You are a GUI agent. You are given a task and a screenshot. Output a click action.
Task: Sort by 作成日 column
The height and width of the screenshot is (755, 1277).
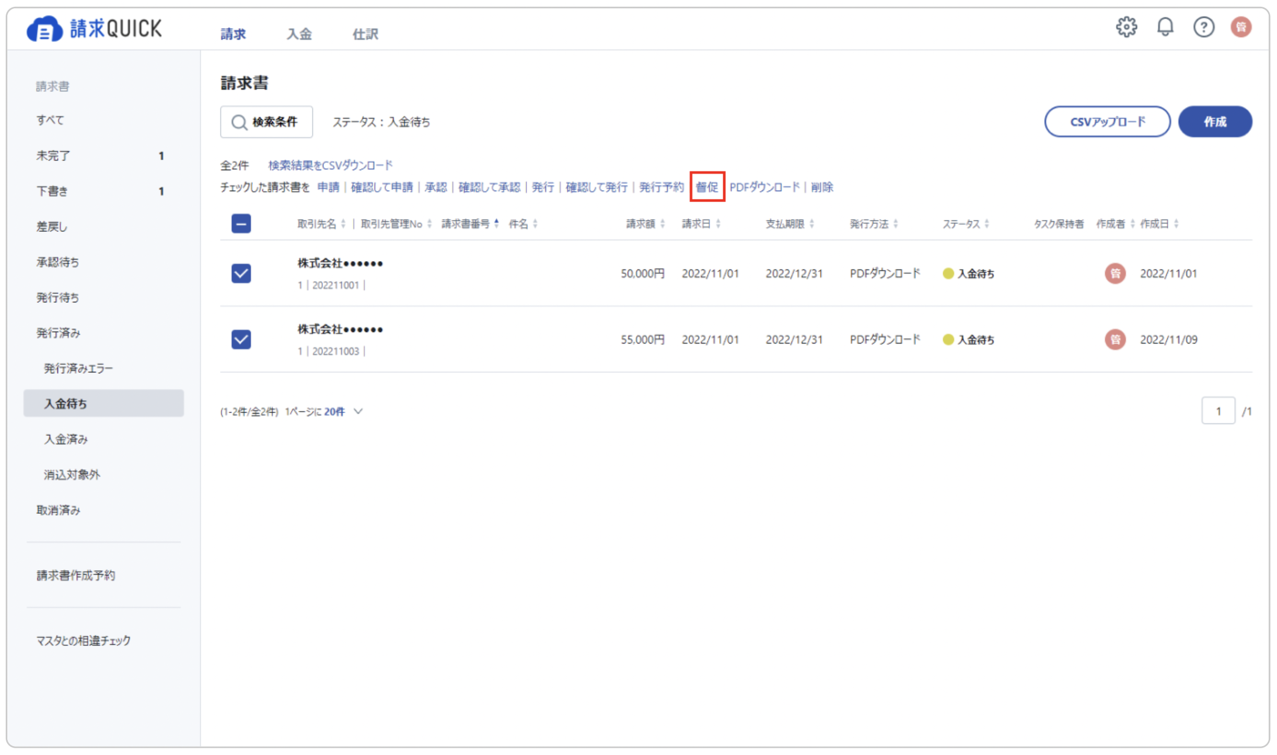(1159, 223)
